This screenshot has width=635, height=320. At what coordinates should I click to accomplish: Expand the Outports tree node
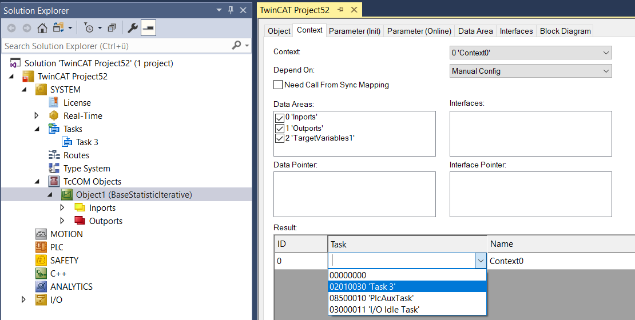62,221
